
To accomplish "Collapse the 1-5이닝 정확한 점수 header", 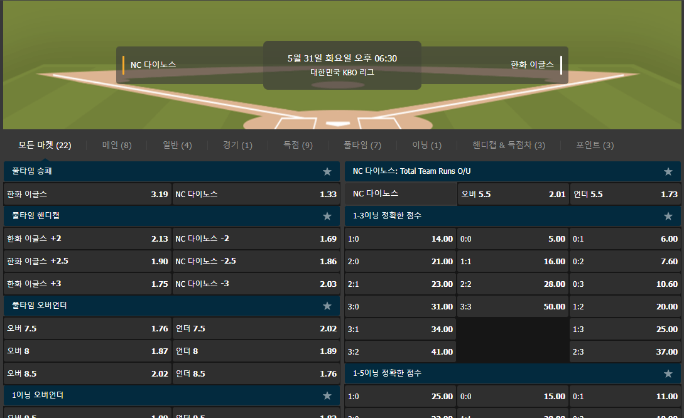I will click(513, 373).
